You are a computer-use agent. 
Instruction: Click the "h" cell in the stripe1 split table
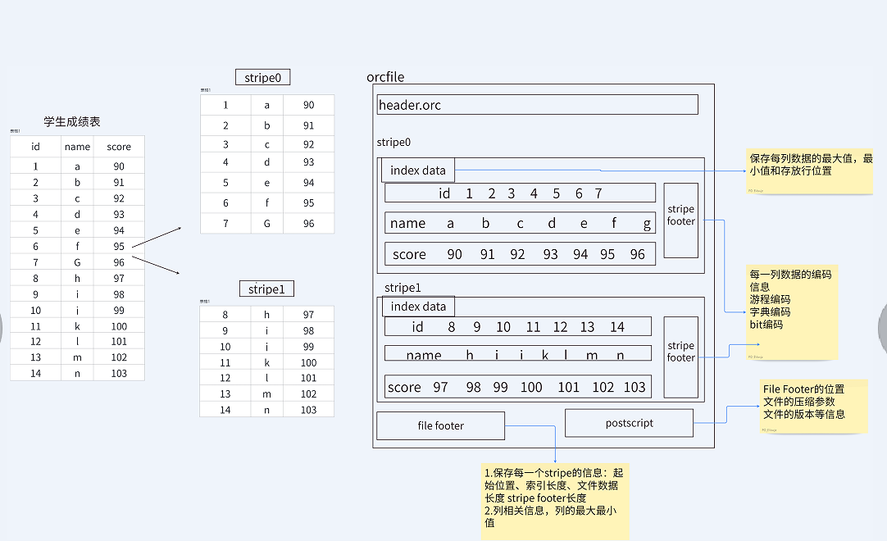point(267,315)
